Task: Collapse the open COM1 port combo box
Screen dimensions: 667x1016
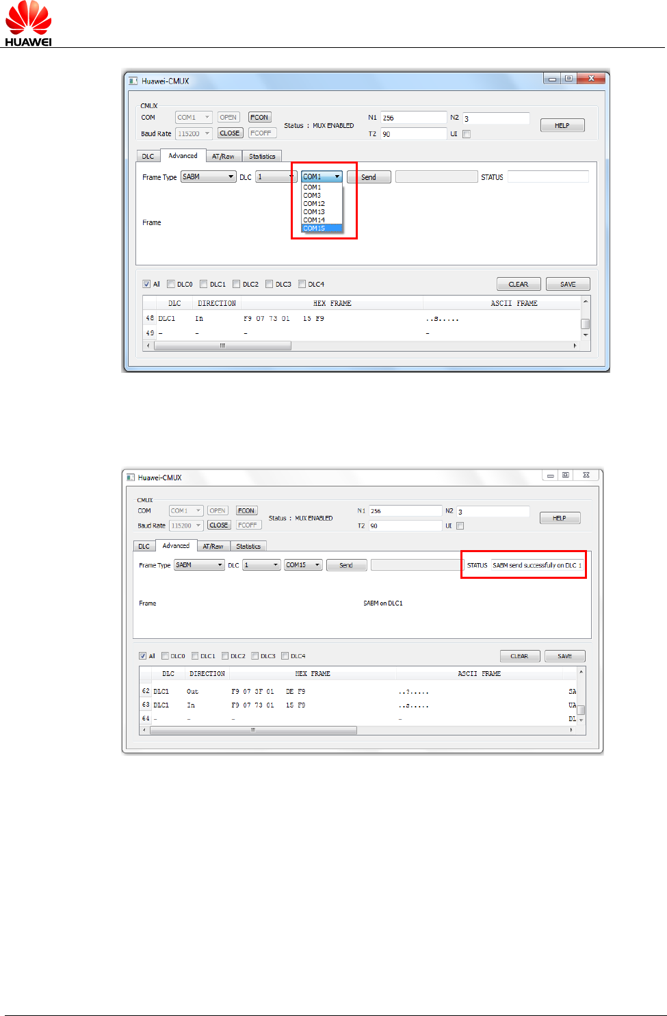Action: (322, 177)
